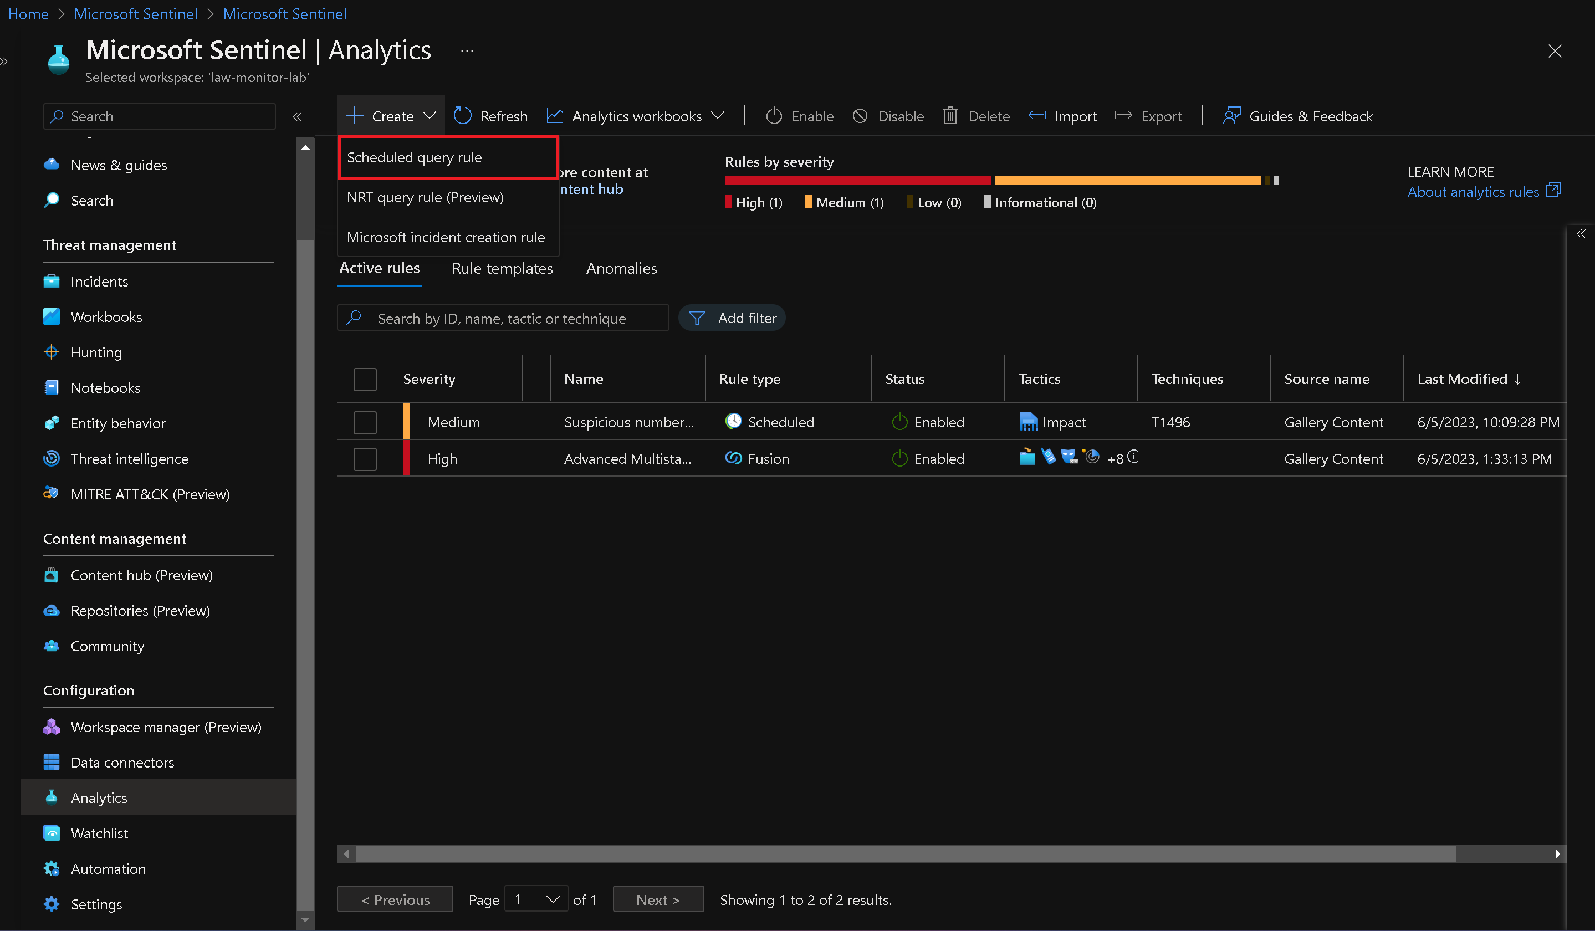Open Guides & Feedback
This screenshot has width=1595, height=931.
coord(1297,116)
